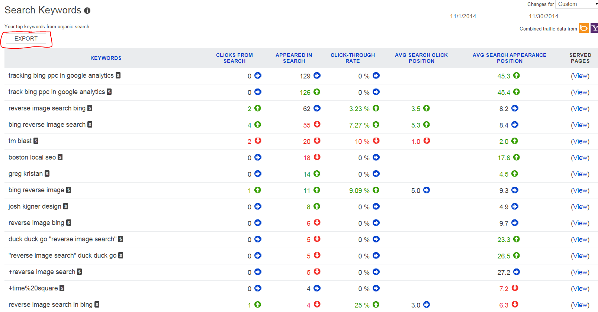This screenshot has height=312, width=598.
Task: Click dollar icon next to +time%20square
Action: (x=62, y=288)
